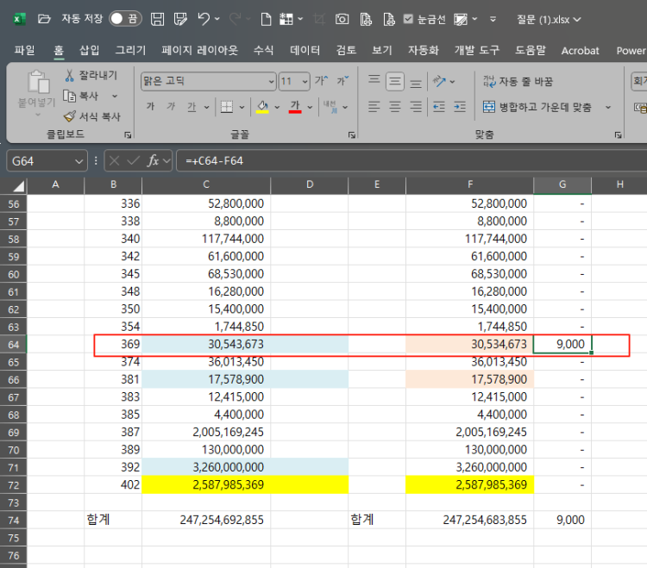Image resolution: width=647 pixels, height=568 pixels.
Task: Open the fill color dropdown arrow
Action: 277,107
